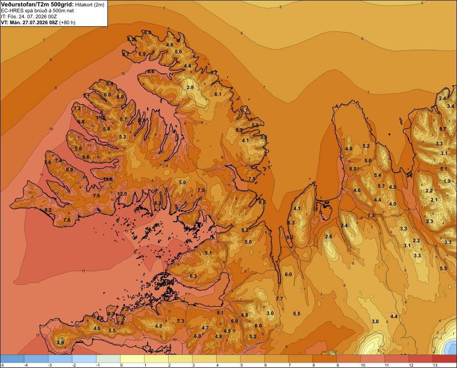The height and width of the screenshot is (368, 457).
Task: Click the pale yellow 0 to 1 legend swatch
Action: [x=133, y=359]
